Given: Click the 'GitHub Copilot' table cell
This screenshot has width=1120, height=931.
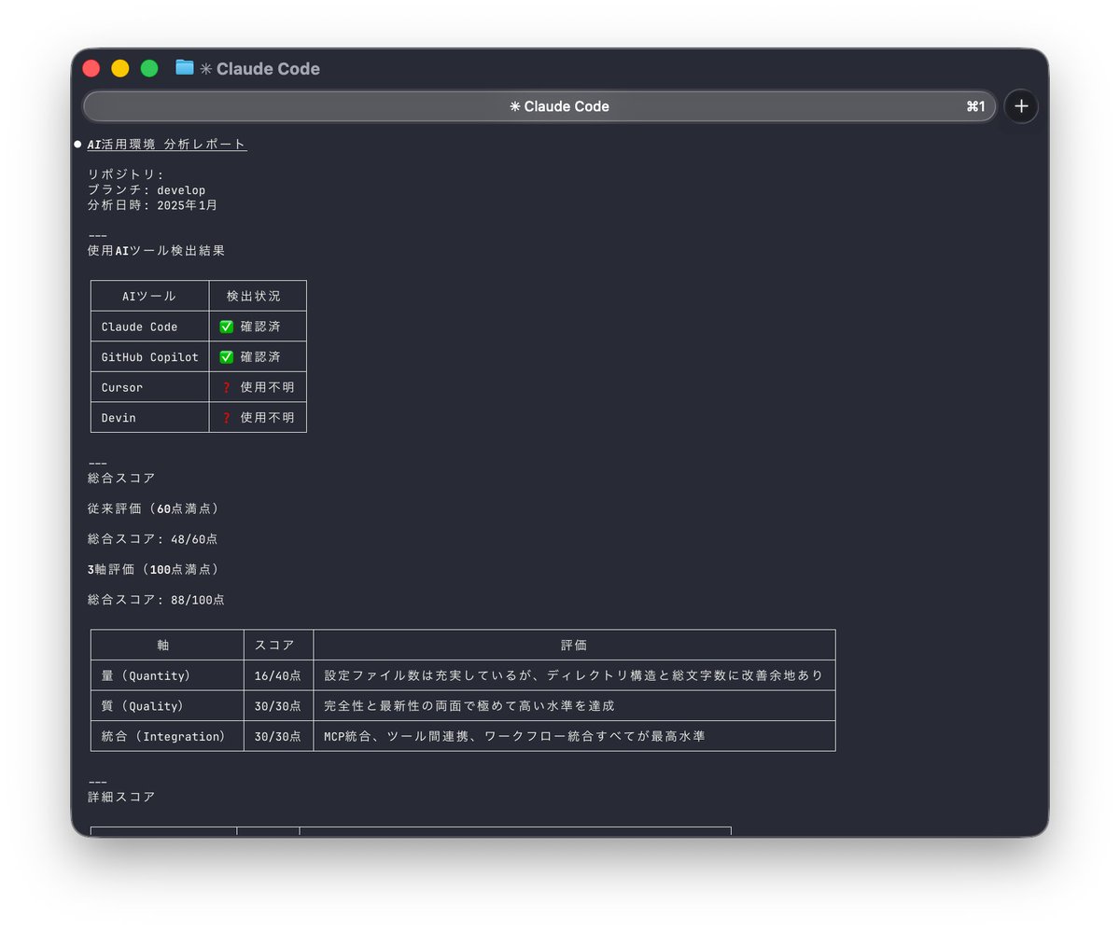Looking at the screenshot, I should [x=149, y=357].
